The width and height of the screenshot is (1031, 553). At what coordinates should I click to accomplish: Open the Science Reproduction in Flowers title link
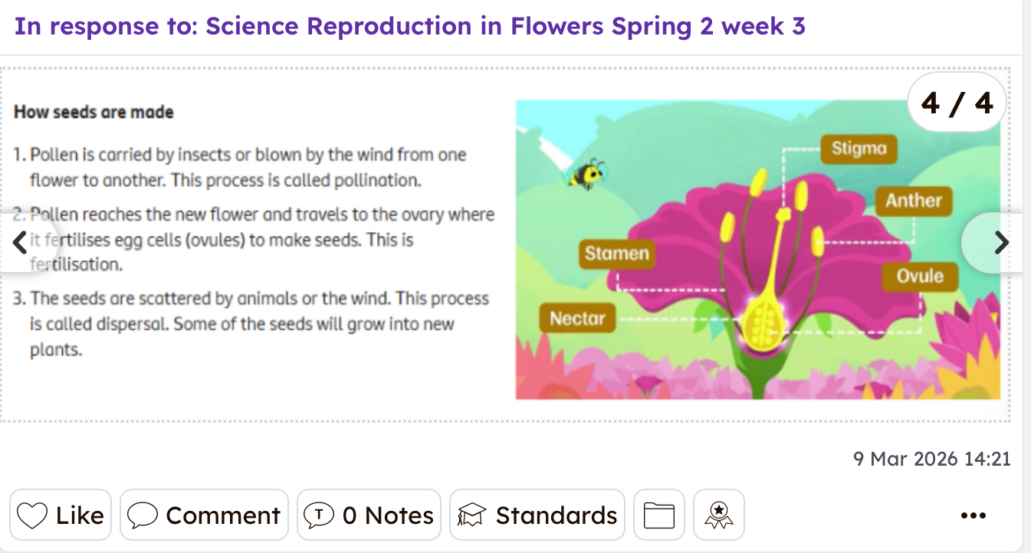(x=409, y=27)
